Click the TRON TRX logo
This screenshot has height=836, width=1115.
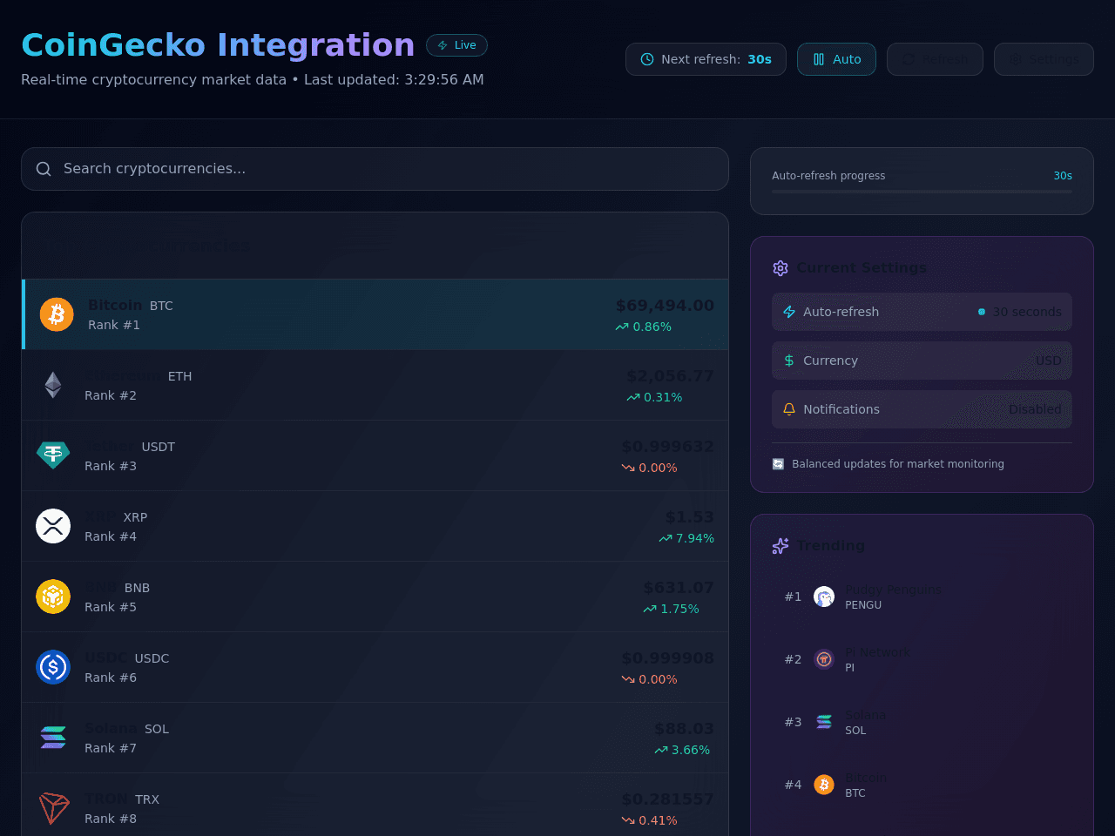53,808
